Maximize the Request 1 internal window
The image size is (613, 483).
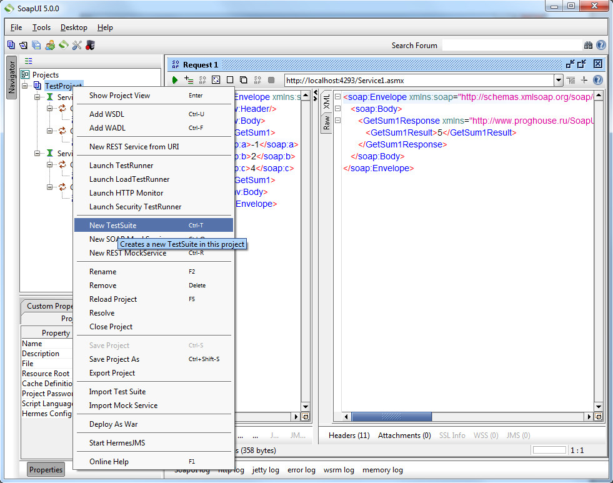coord(582,64)
